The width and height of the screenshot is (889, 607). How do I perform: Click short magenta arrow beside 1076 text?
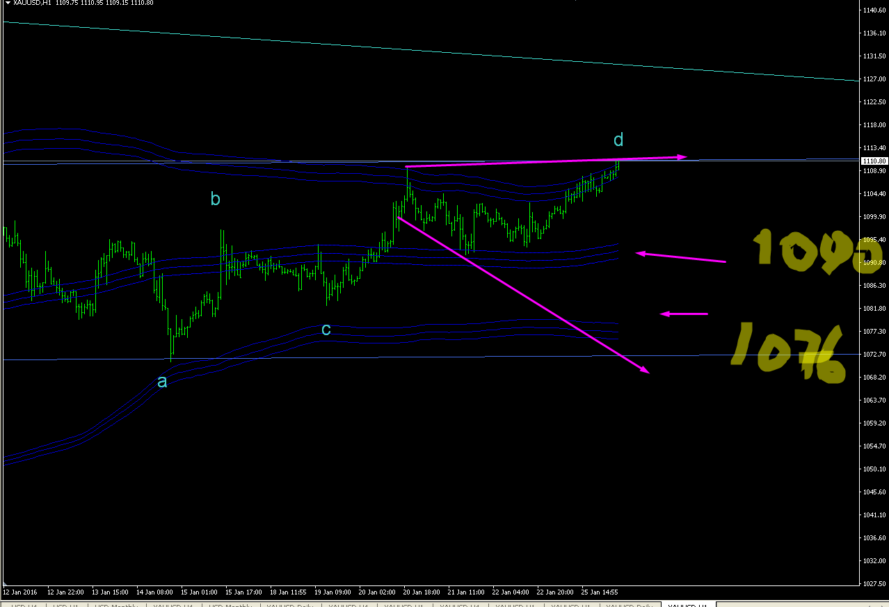tap(684, 314)
